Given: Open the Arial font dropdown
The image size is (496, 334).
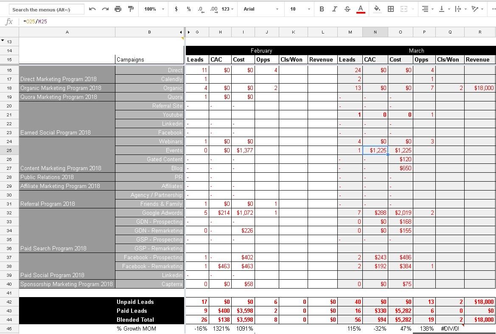Looking at the screenshot, I should [x=261, y=9].
